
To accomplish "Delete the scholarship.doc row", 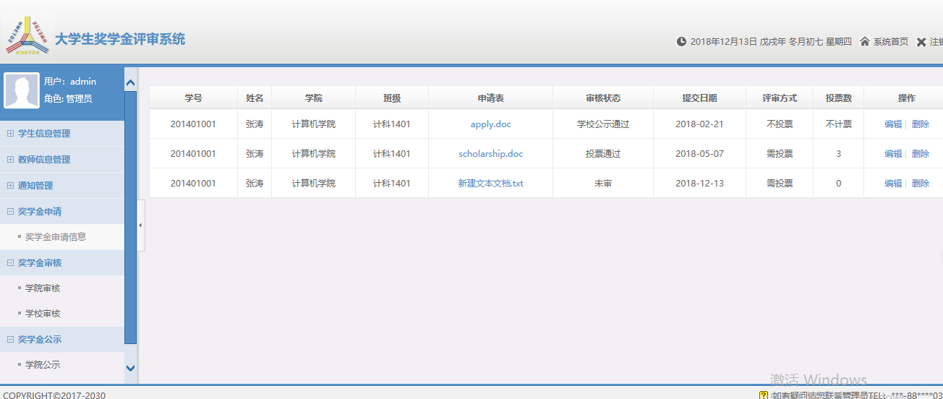I will (921, 154).
